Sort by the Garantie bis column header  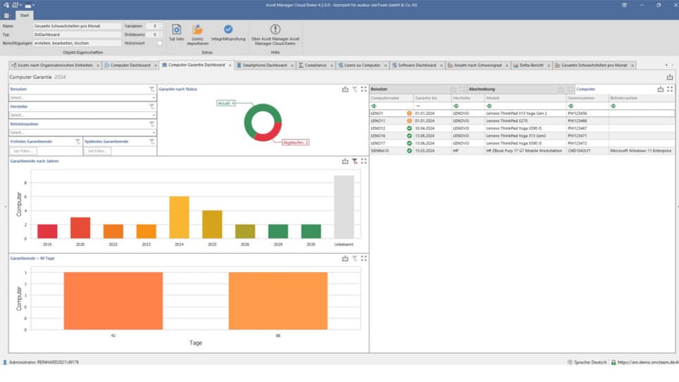point(432,98)
